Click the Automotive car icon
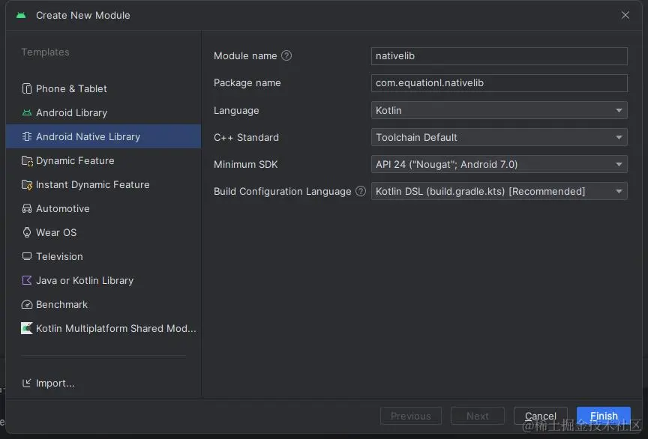 (x=27, y=208)
